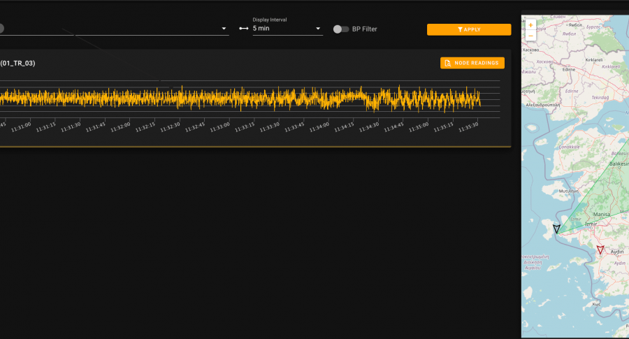Click the document icon on Node Readings
This screenshot has height=339, width=629.
(x=448, y=63)
